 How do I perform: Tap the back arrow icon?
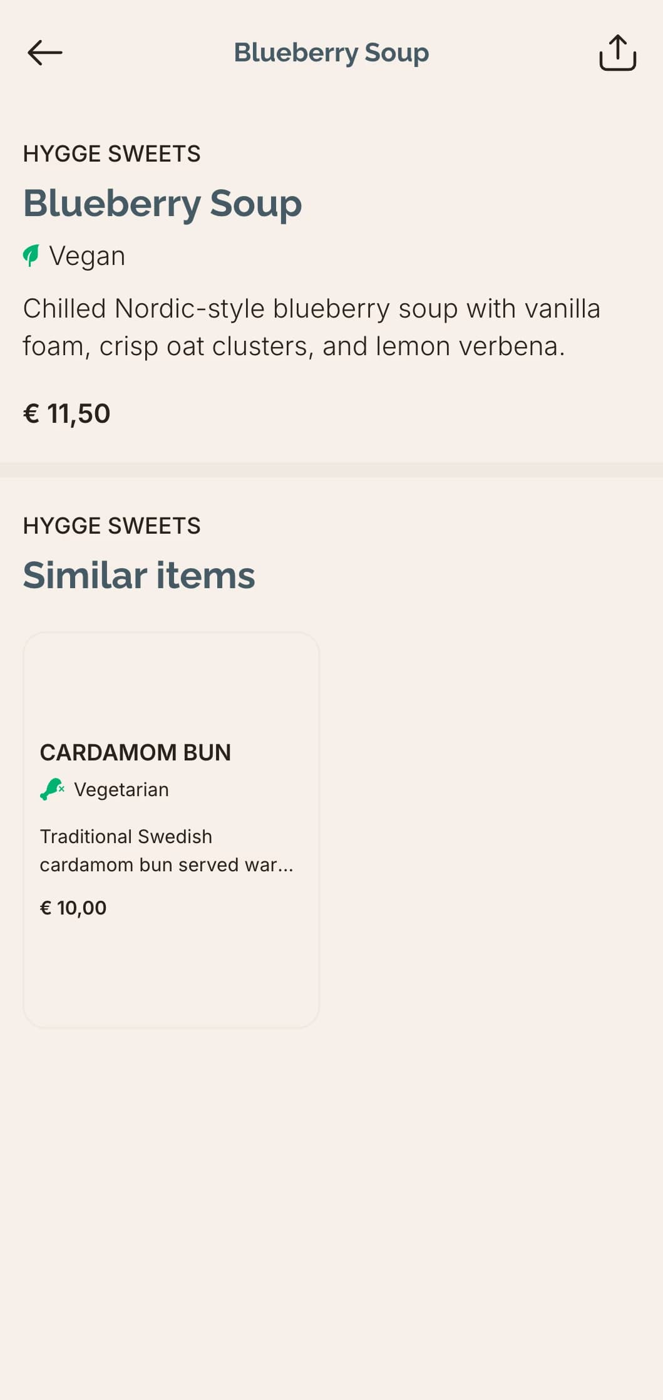point(45,53)
